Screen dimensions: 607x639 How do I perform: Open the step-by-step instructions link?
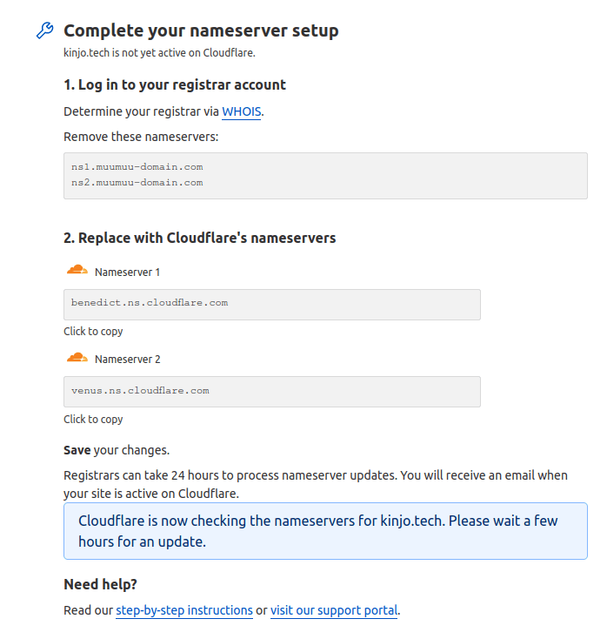click(x=184, y=610)
